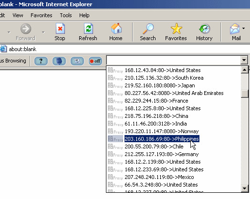Select the Philippines proxy 203.160.186.69:80
Viewport: 250px width, 199px height.
162,139
